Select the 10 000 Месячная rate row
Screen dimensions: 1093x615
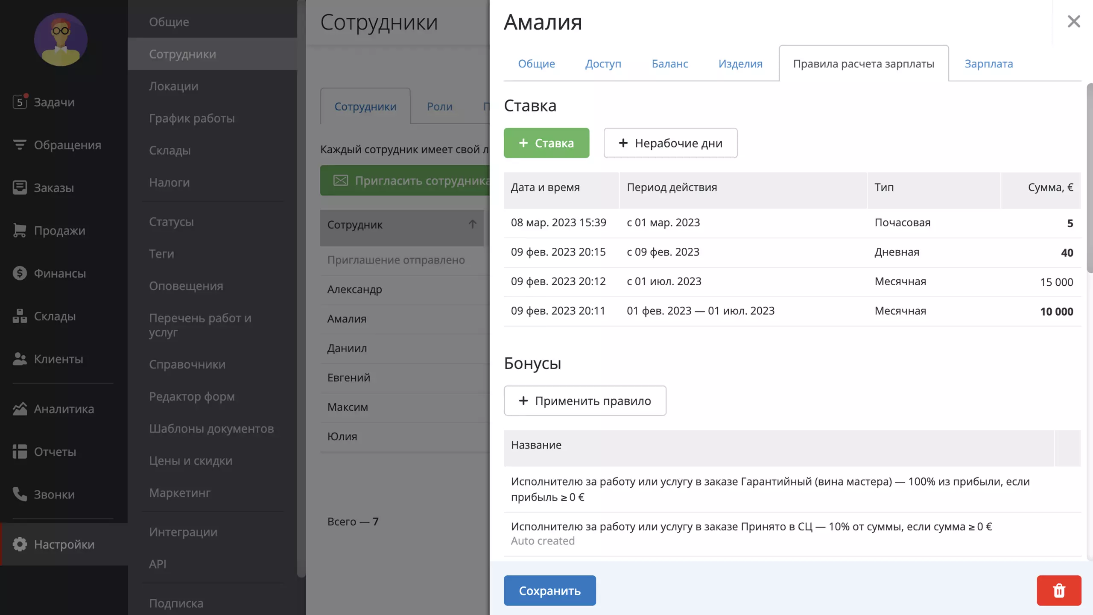(x=792, y=311)
